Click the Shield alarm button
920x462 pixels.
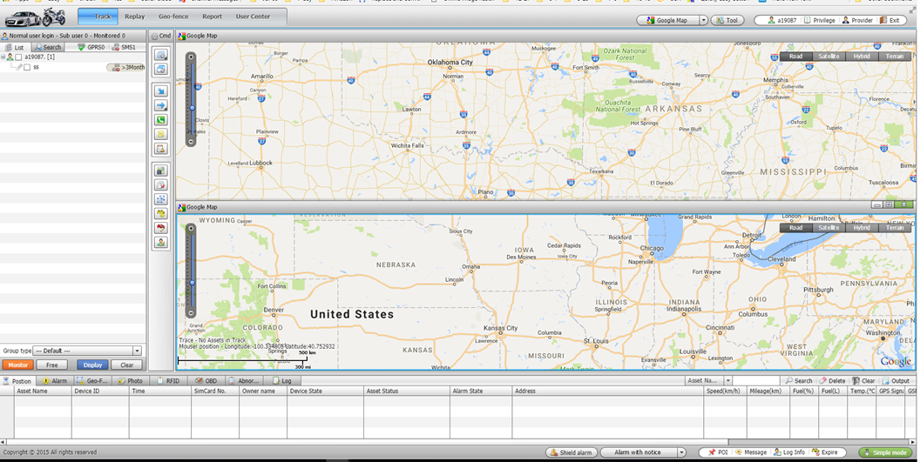[x=572, y=452]
